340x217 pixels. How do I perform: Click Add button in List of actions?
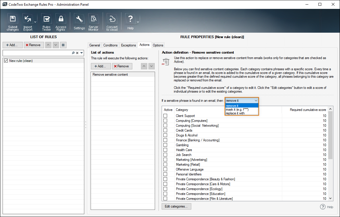[x=101, y=66]
